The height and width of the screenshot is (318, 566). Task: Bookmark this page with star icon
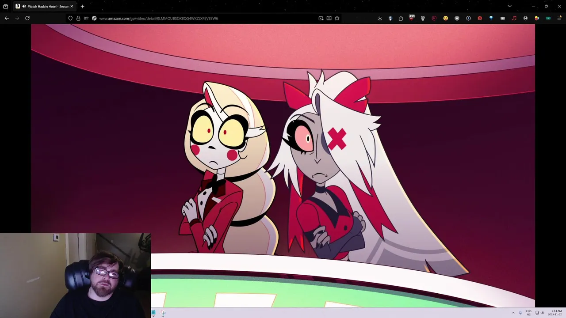(337, 18)
